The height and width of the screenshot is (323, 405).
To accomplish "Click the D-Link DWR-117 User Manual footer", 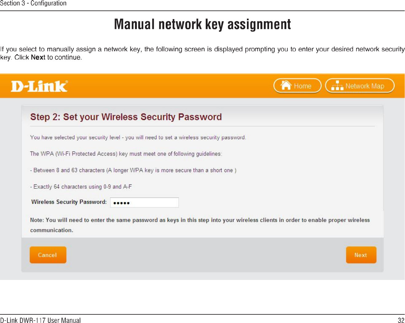I will [40, 320].
